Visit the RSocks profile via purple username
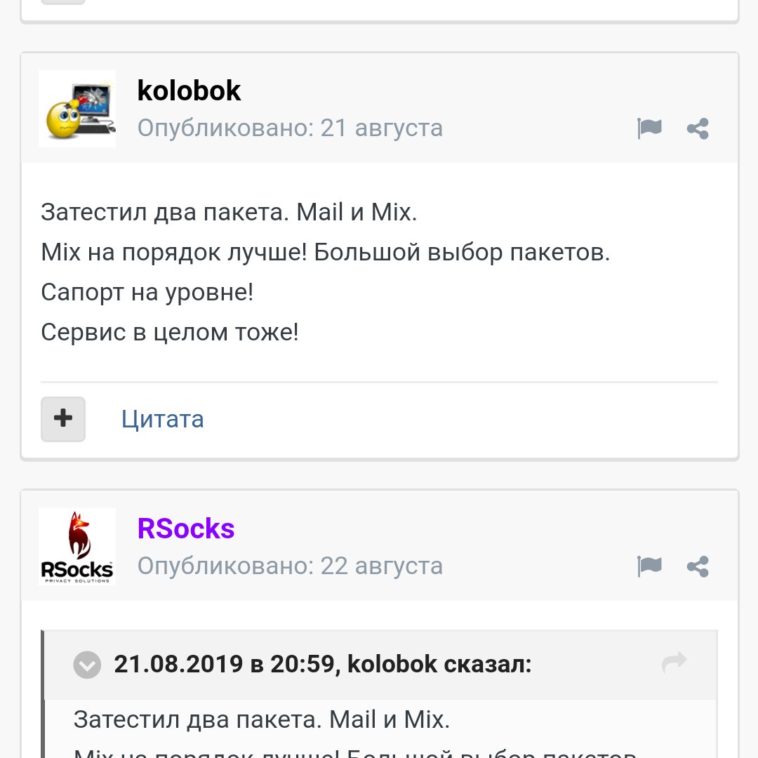Viewport: 758px width, 758px height. (x=186, y=528)
